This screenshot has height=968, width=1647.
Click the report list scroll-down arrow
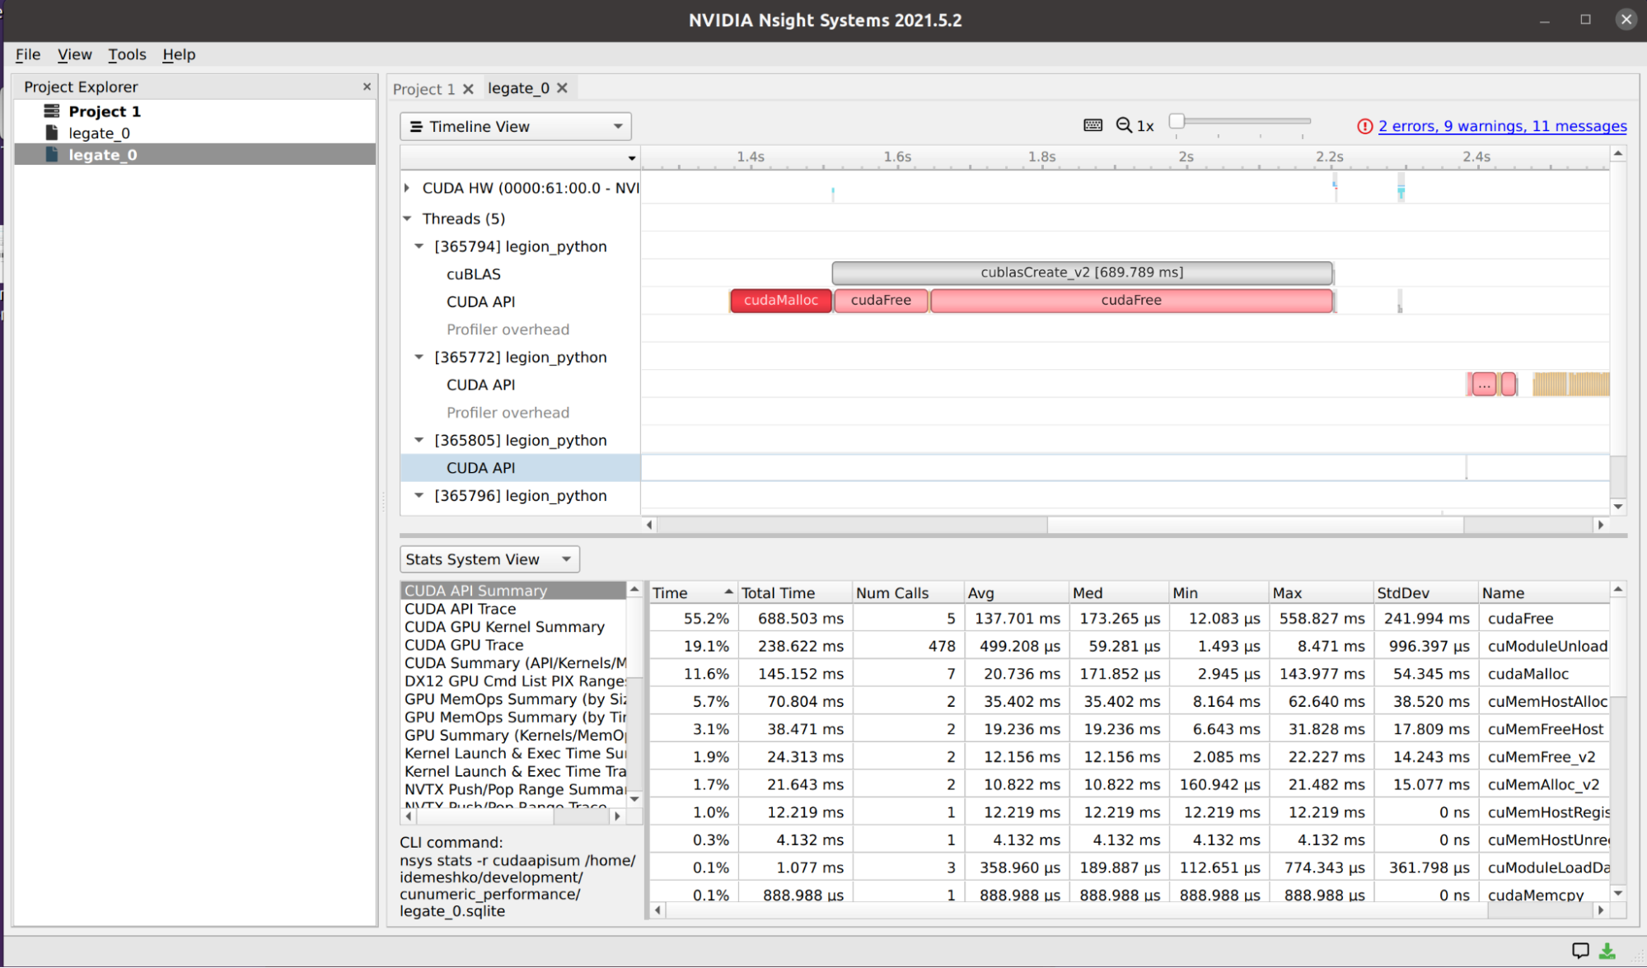coord(634,799)
